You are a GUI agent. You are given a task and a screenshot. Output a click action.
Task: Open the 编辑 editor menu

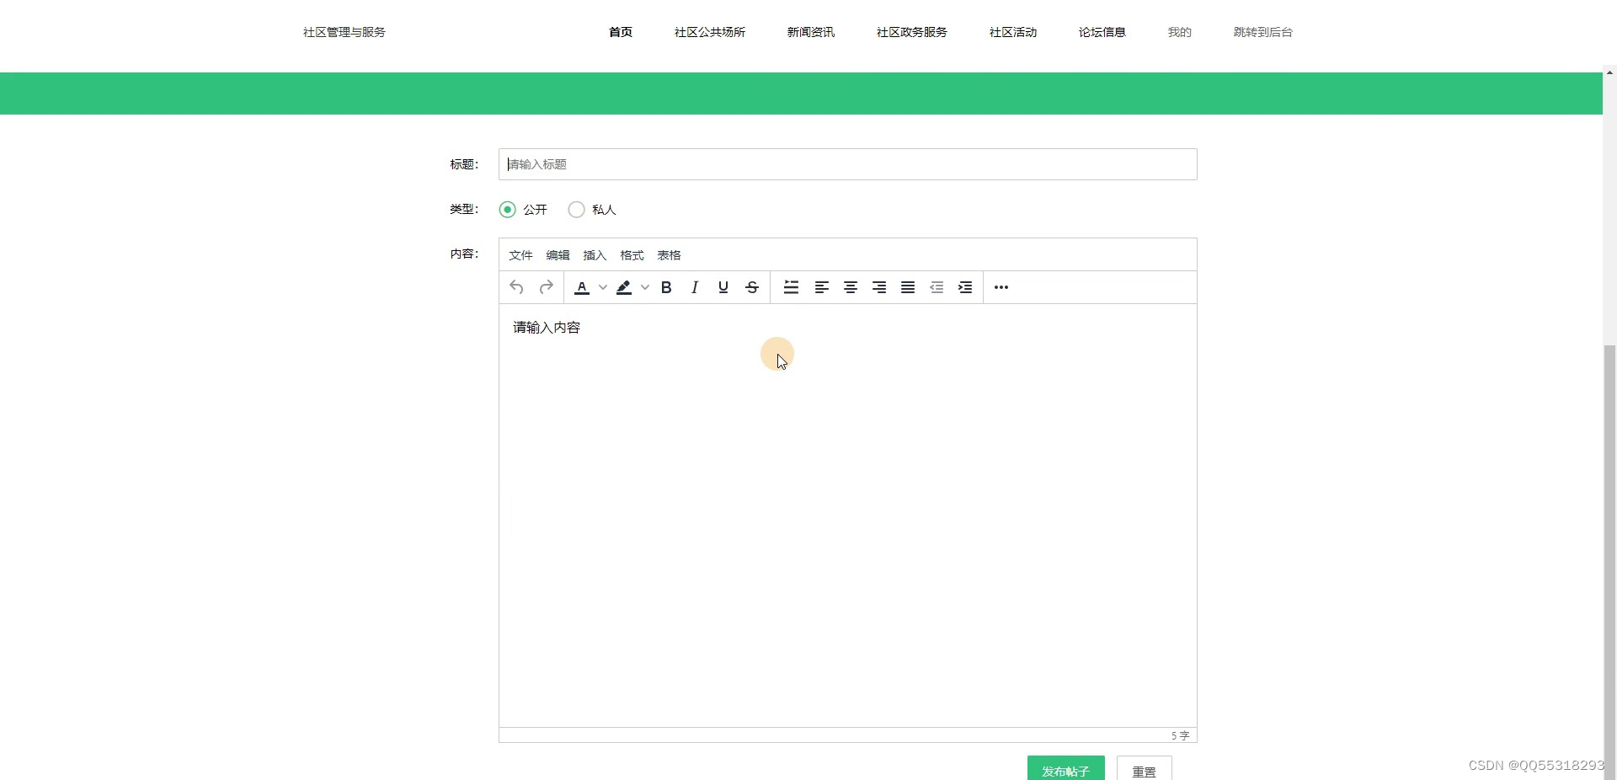558,255
